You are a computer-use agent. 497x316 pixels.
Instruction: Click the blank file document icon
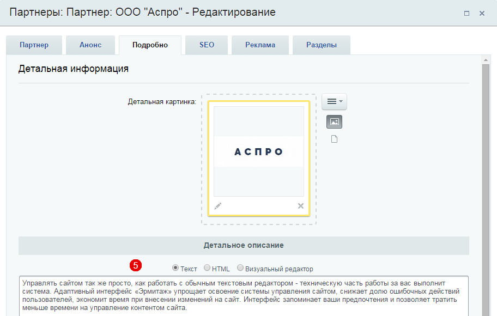(x=335, y=139)
